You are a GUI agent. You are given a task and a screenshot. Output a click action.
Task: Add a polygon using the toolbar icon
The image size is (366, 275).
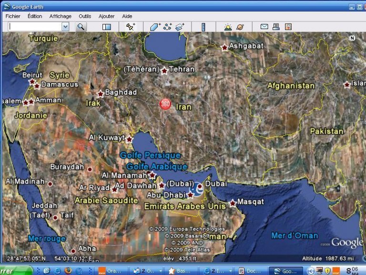tap(155, 27)
